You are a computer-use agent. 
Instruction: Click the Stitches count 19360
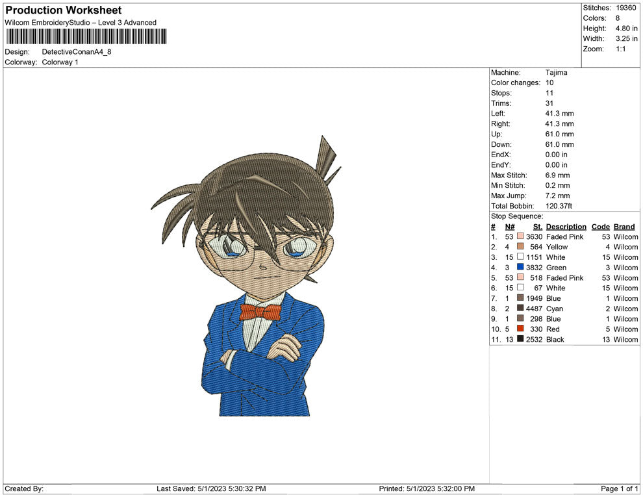coord(625,8)
